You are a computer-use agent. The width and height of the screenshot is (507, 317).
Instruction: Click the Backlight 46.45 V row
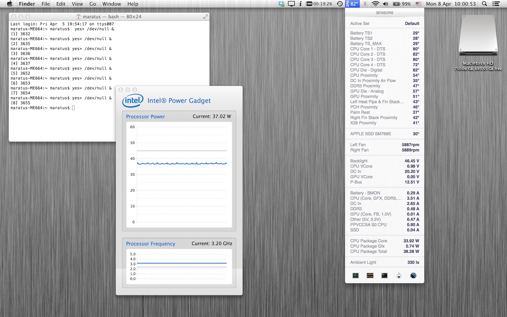point(384,161)
